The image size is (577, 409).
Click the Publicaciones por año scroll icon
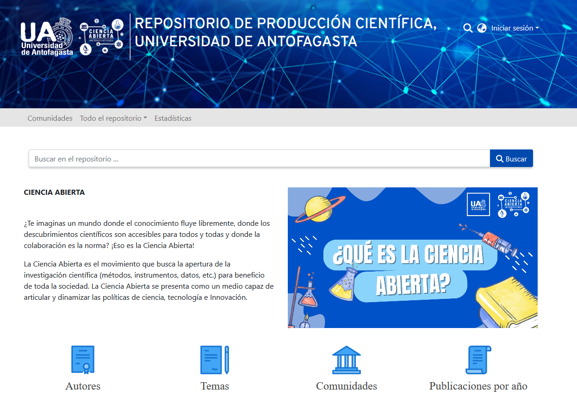click(x=478, y=359)
